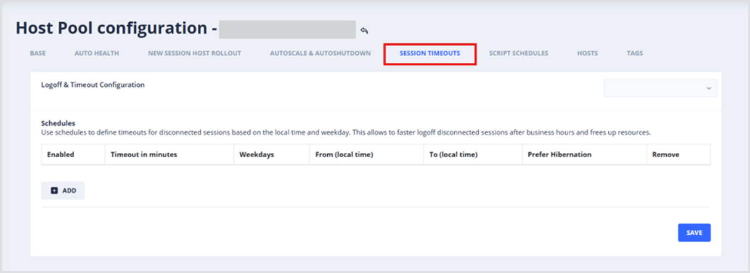Switch to the BASE tab
The image size is (750, 273).
click(38, 54)
